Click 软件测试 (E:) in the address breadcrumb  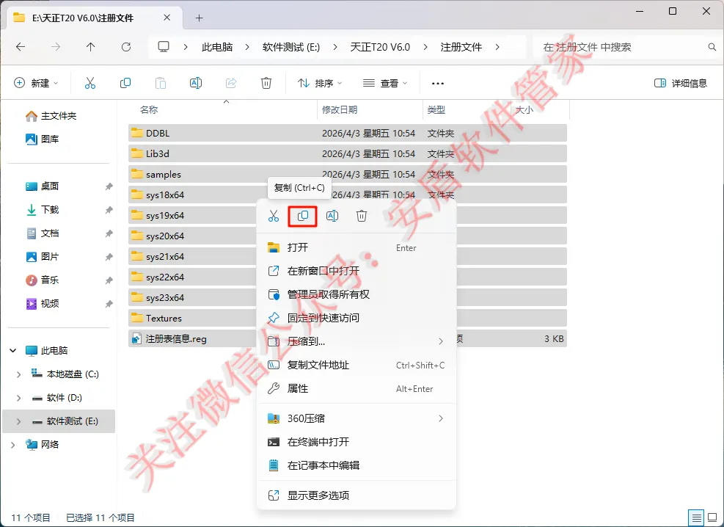coord(291,47)
